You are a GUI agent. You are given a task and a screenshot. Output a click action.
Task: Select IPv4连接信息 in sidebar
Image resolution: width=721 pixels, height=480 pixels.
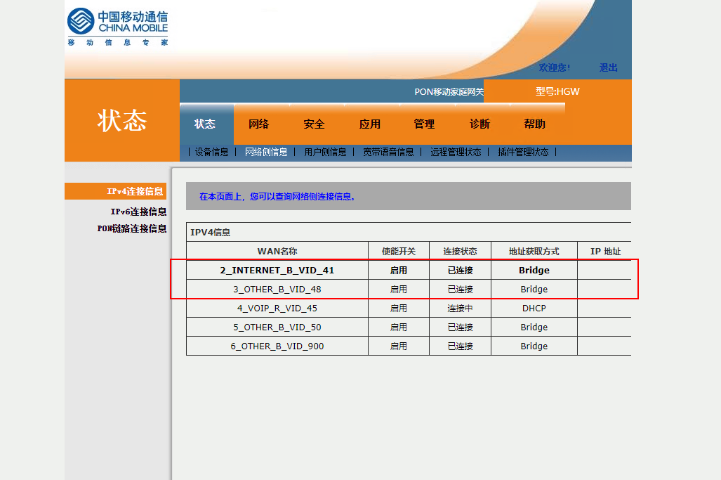point(135,191)
